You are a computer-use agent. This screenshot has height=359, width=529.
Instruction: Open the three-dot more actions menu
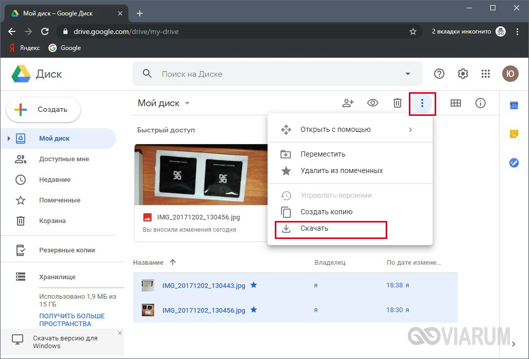pyautogui.click(x=422, y=104)
